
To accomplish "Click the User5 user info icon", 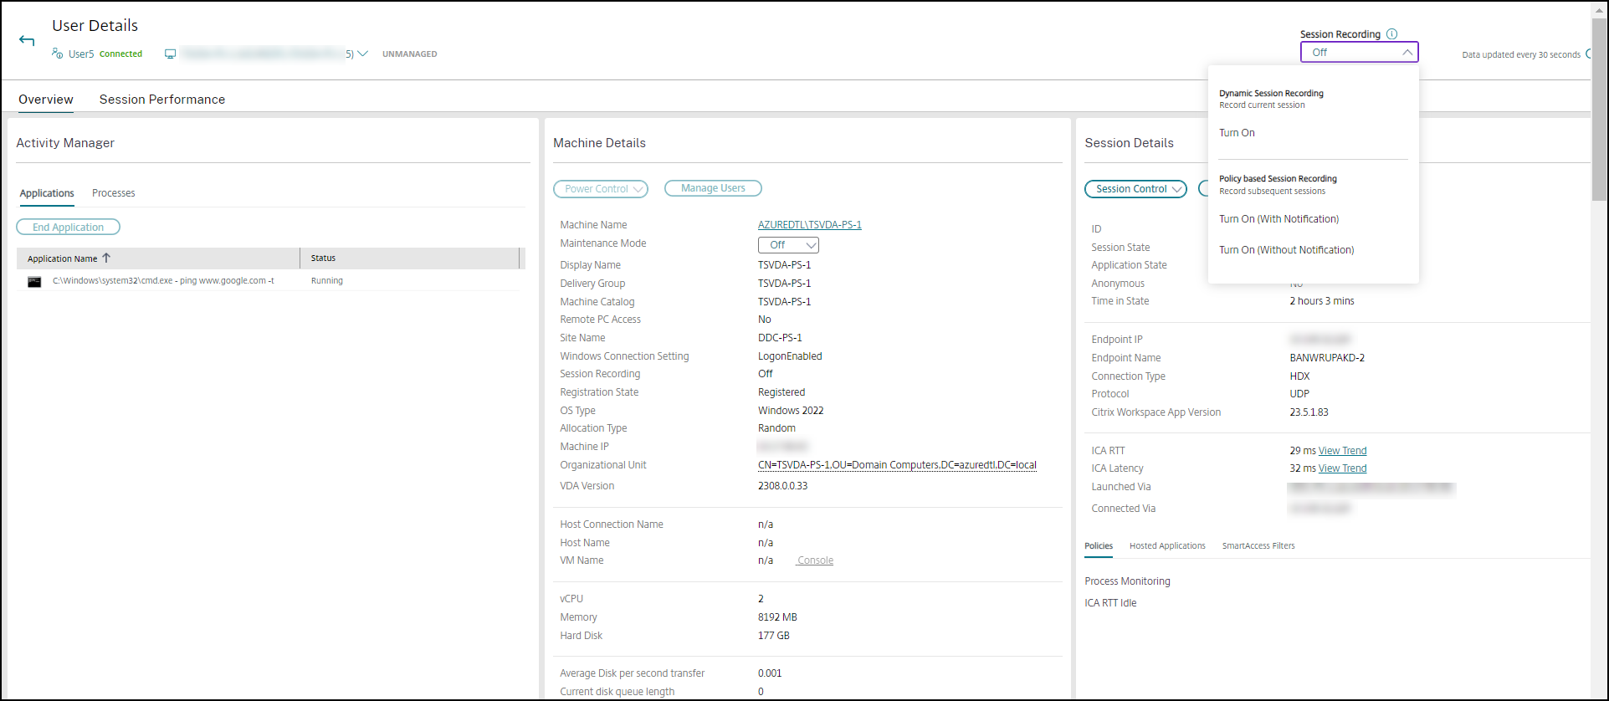I will coord(57,54).
